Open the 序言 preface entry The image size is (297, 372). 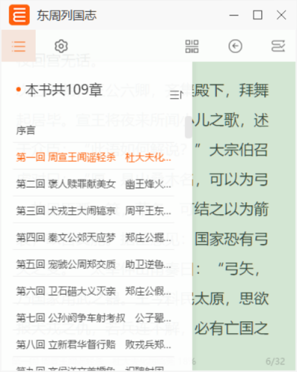(x=94, y=131)
